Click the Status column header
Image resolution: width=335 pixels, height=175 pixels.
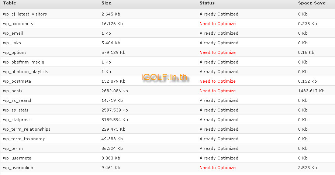(x=207, y=3)
